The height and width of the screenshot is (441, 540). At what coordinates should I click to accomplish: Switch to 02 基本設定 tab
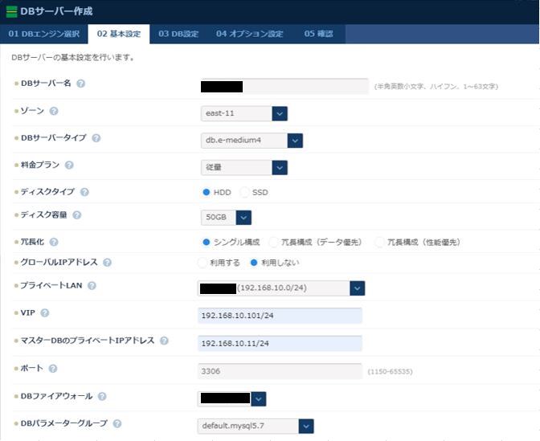point(119,34)
